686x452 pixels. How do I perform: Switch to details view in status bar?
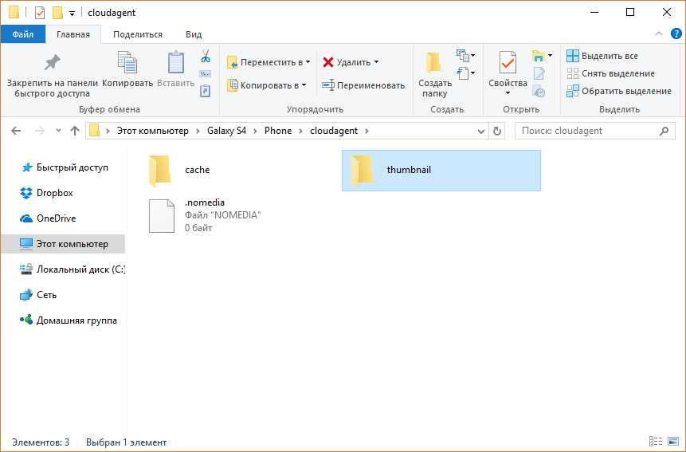656,442
